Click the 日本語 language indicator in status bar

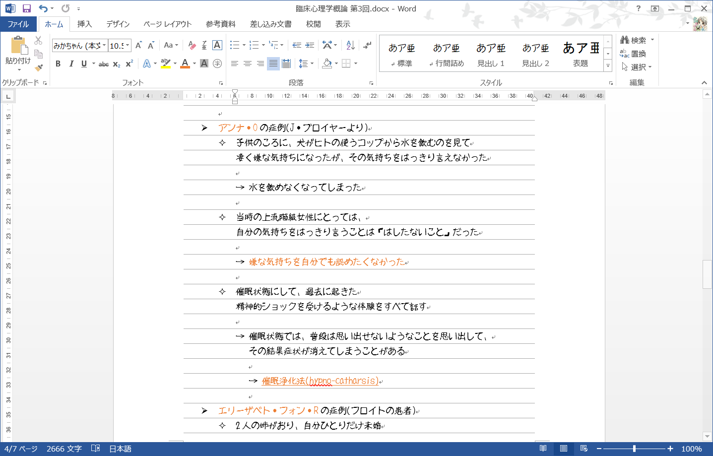[x=120, y=449]
